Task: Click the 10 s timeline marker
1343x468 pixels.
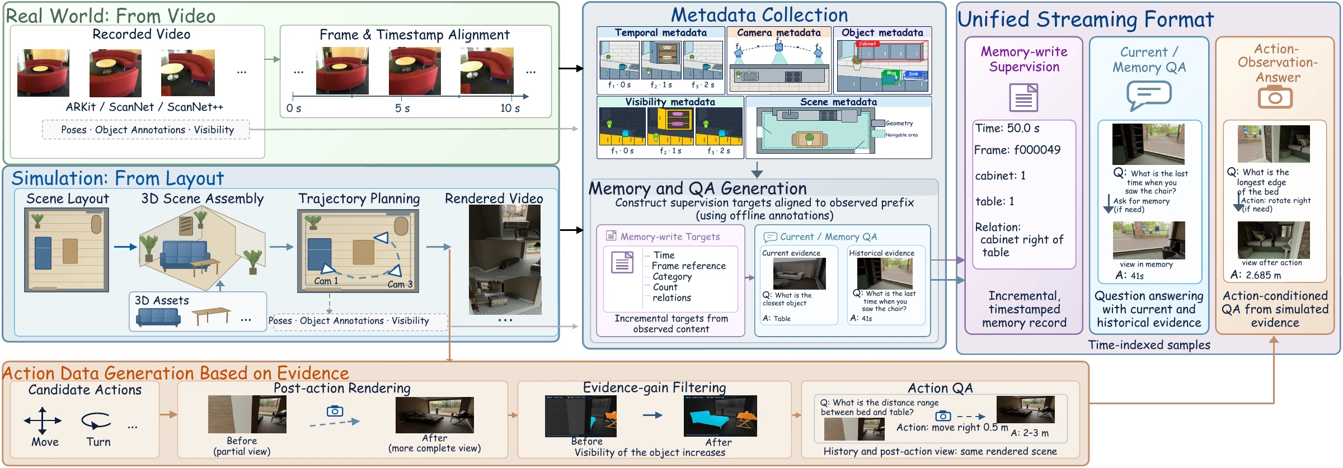Action: (510, 108)
